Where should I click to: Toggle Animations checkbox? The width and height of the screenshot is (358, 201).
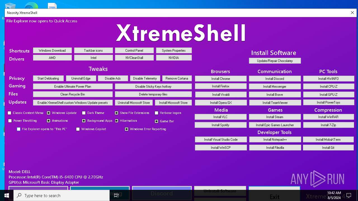[49, 121]
